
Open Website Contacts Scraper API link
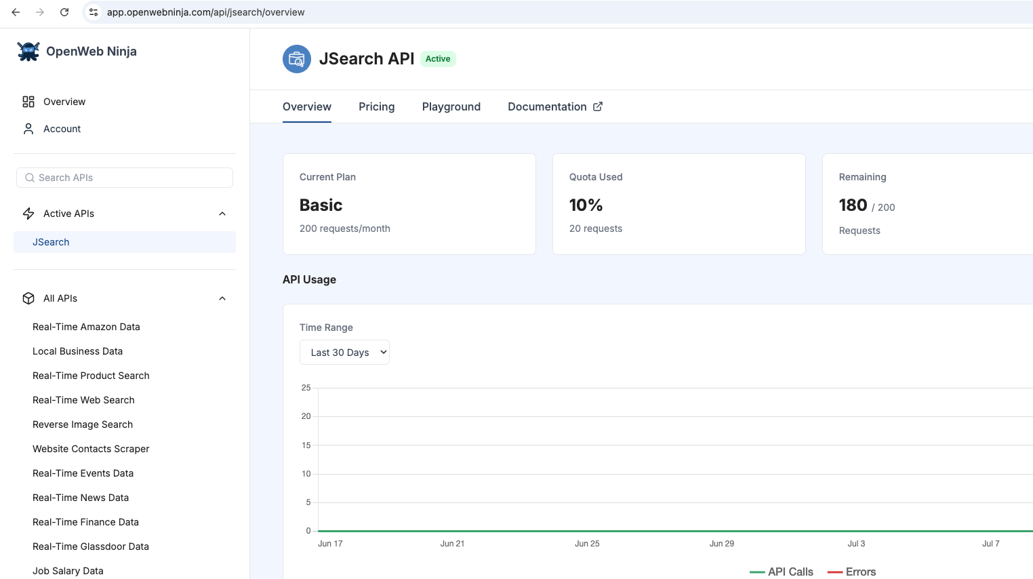(x=91, y=449)
